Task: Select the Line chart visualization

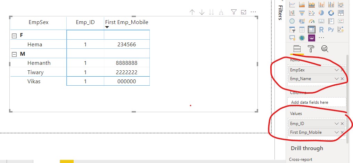Action: pos(292,5)
